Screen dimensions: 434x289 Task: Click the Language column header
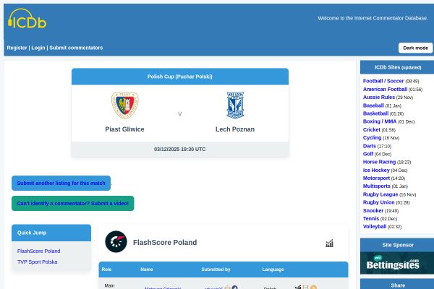click(x=273, y=269)
